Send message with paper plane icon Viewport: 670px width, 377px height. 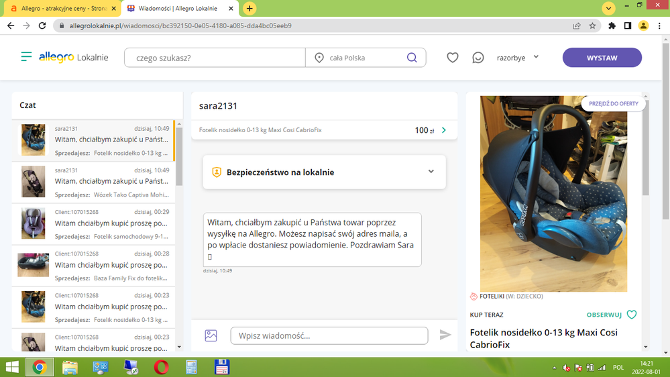pyautogui.click(x=445, y=335)
